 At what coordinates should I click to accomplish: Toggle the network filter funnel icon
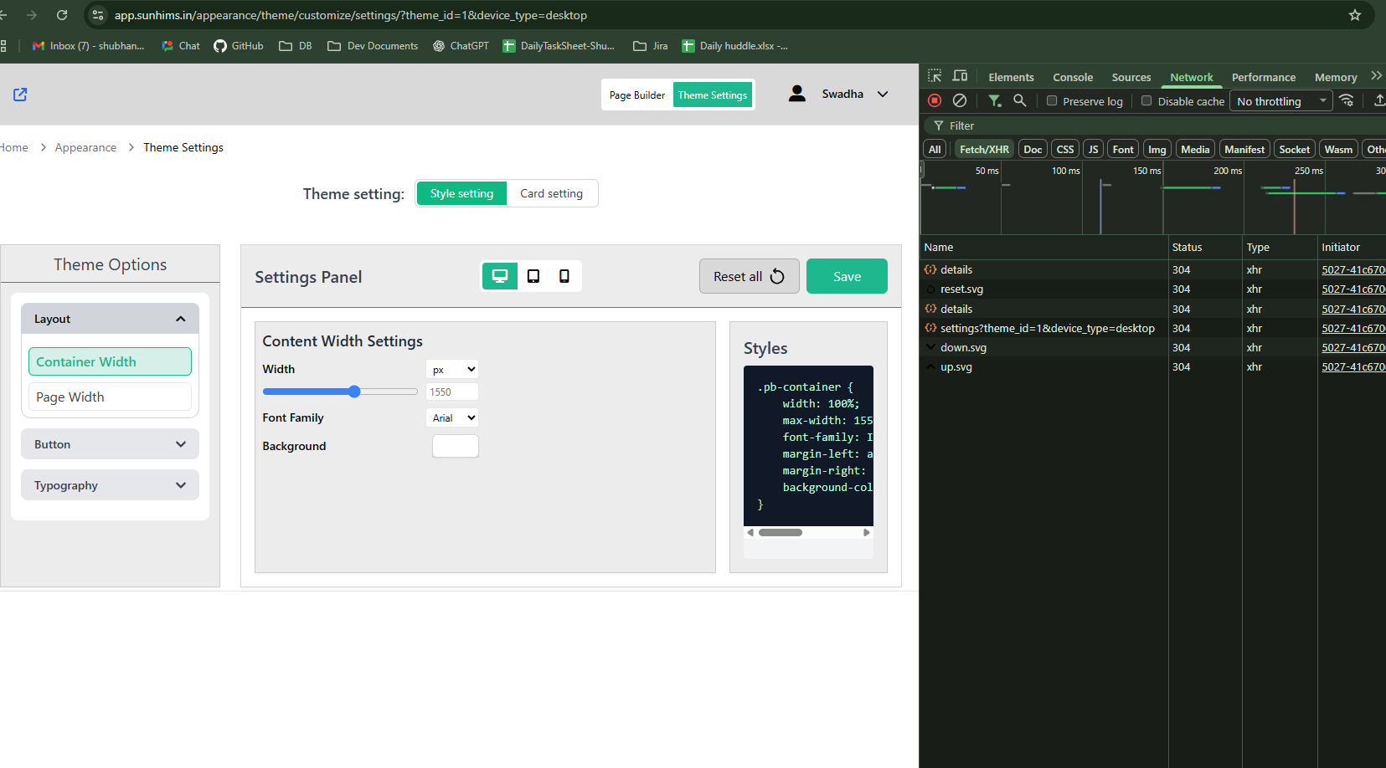click(994, 100)
